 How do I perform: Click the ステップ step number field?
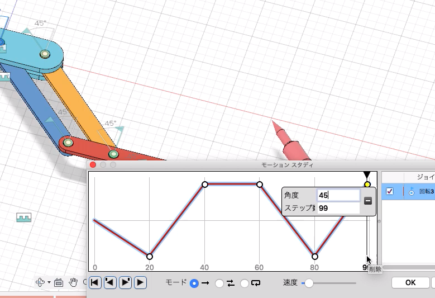[338, 208]
